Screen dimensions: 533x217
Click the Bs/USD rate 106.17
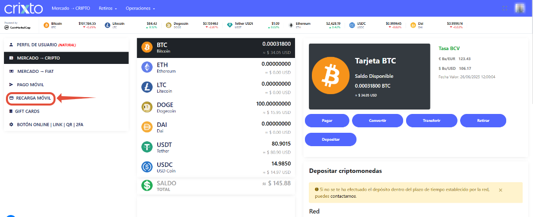(x=465, y=68)
